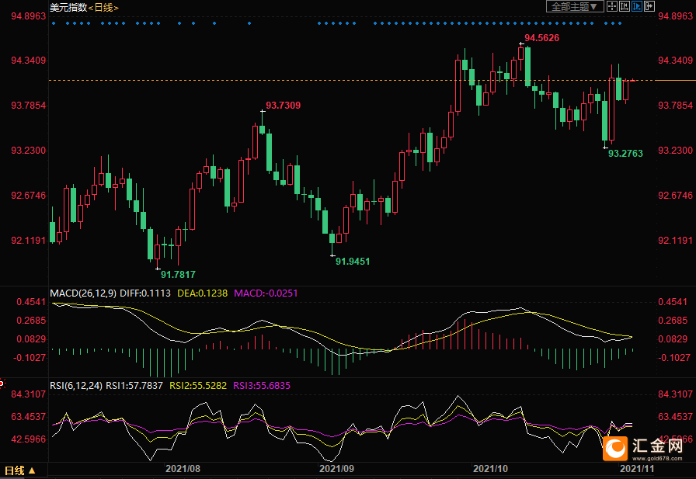The image size is (696, 479).
Task: Click the RSI2:55.5282 value
Action: point(198,386)
